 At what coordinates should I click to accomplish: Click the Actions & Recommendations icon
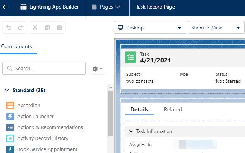pyautogui.click(x=10, y=127)
